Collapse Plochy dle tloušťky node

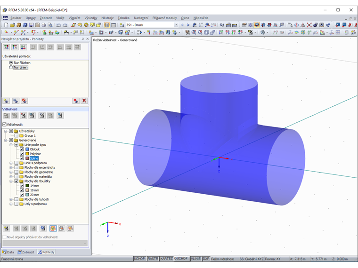click(11, 181)
